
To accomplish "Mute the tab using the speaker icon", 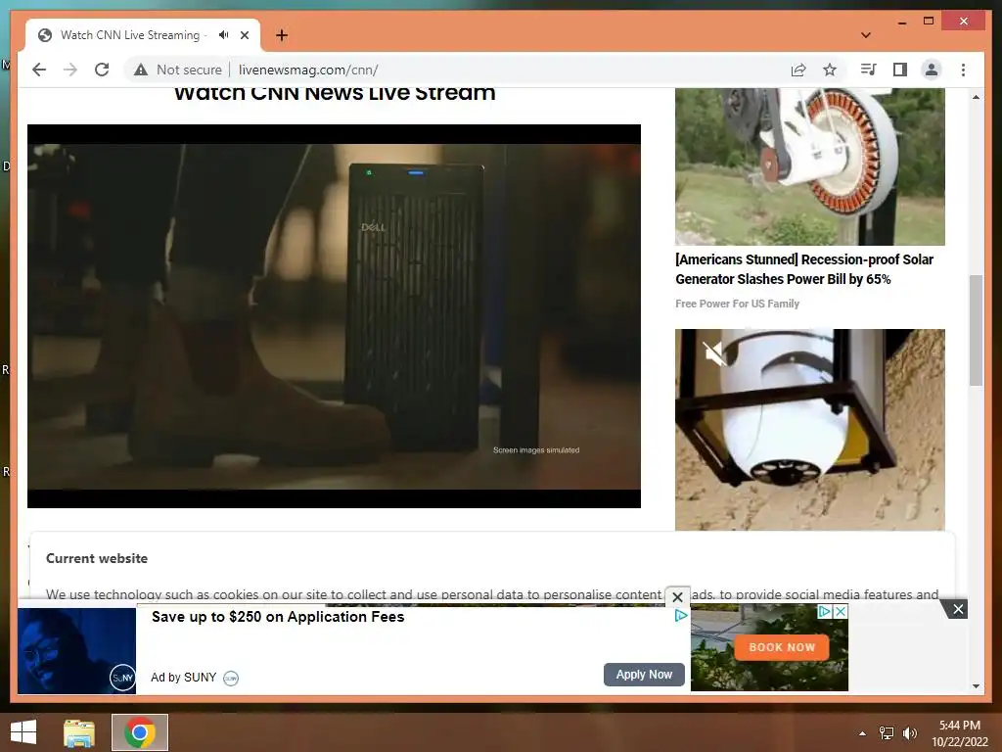I will pyautogui.click(x=223, y=35).
